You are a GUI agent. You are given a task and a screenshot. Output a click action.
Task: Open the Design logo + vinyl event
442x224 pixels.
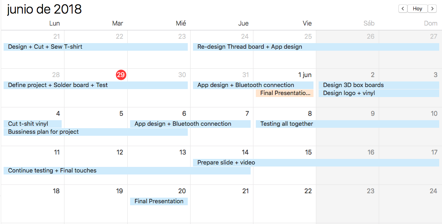coord(379,93)
